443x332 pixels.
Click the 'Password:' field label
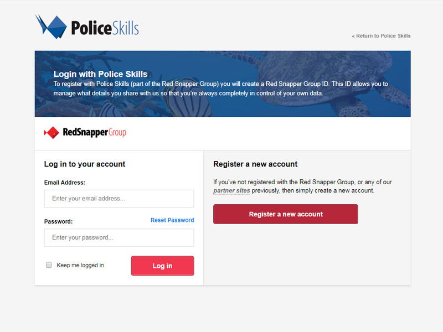(x=59, y=221)
